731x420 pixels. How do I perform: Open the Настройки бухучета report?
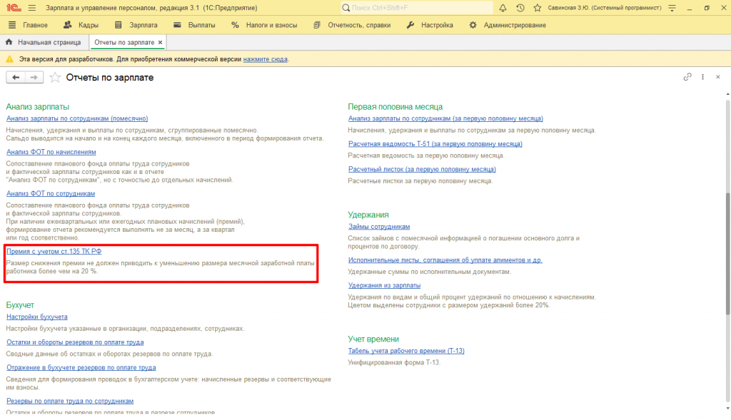pos(37,317)
